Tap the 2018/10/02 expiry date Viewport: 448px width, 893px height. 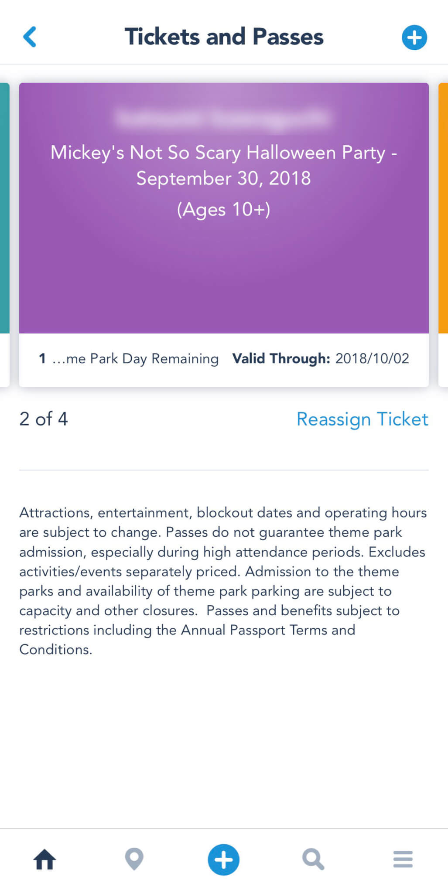pos(372,358)
